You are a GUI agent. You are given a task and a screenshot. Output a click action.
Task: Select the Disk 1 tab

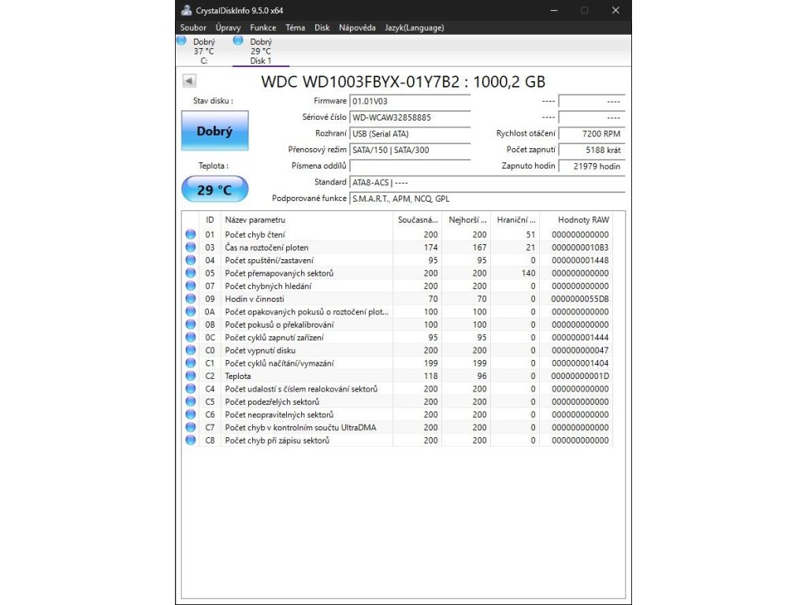coord(261,51)
